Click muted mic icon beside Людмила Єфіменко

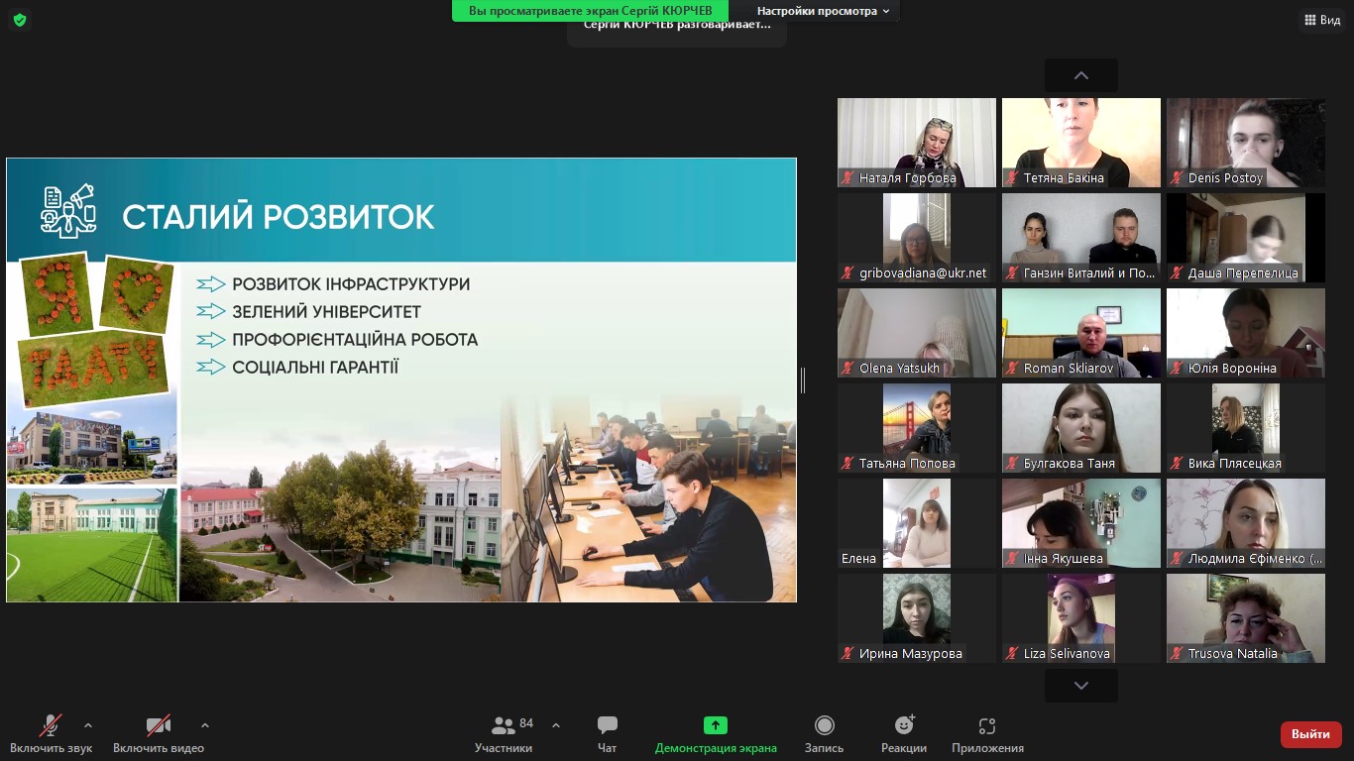[1178, 559]
